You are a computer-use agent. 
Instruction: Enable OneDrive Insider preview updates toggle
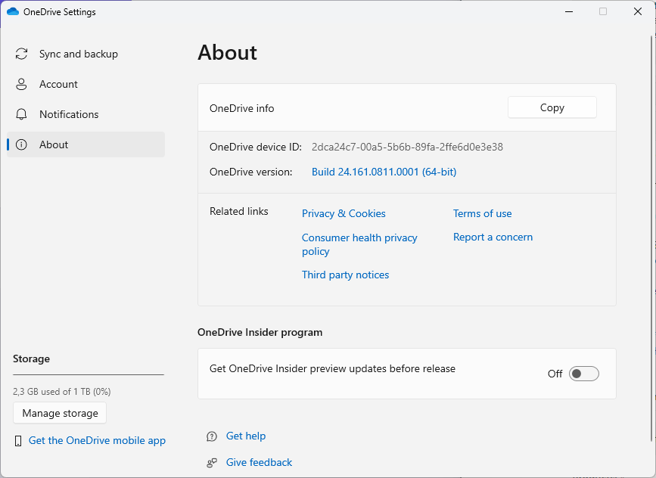584,374
